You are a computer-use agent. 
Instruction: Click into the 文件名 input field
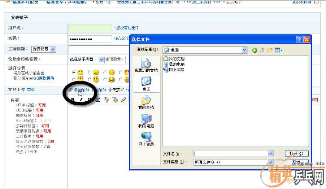pos(231,154)
